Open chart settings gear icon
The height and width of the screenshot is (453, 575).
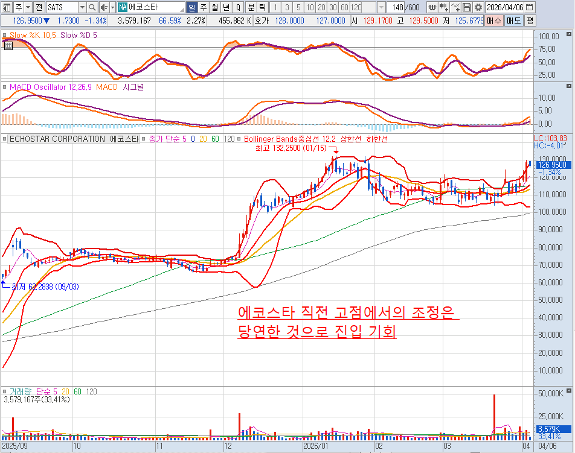point(478,7)
